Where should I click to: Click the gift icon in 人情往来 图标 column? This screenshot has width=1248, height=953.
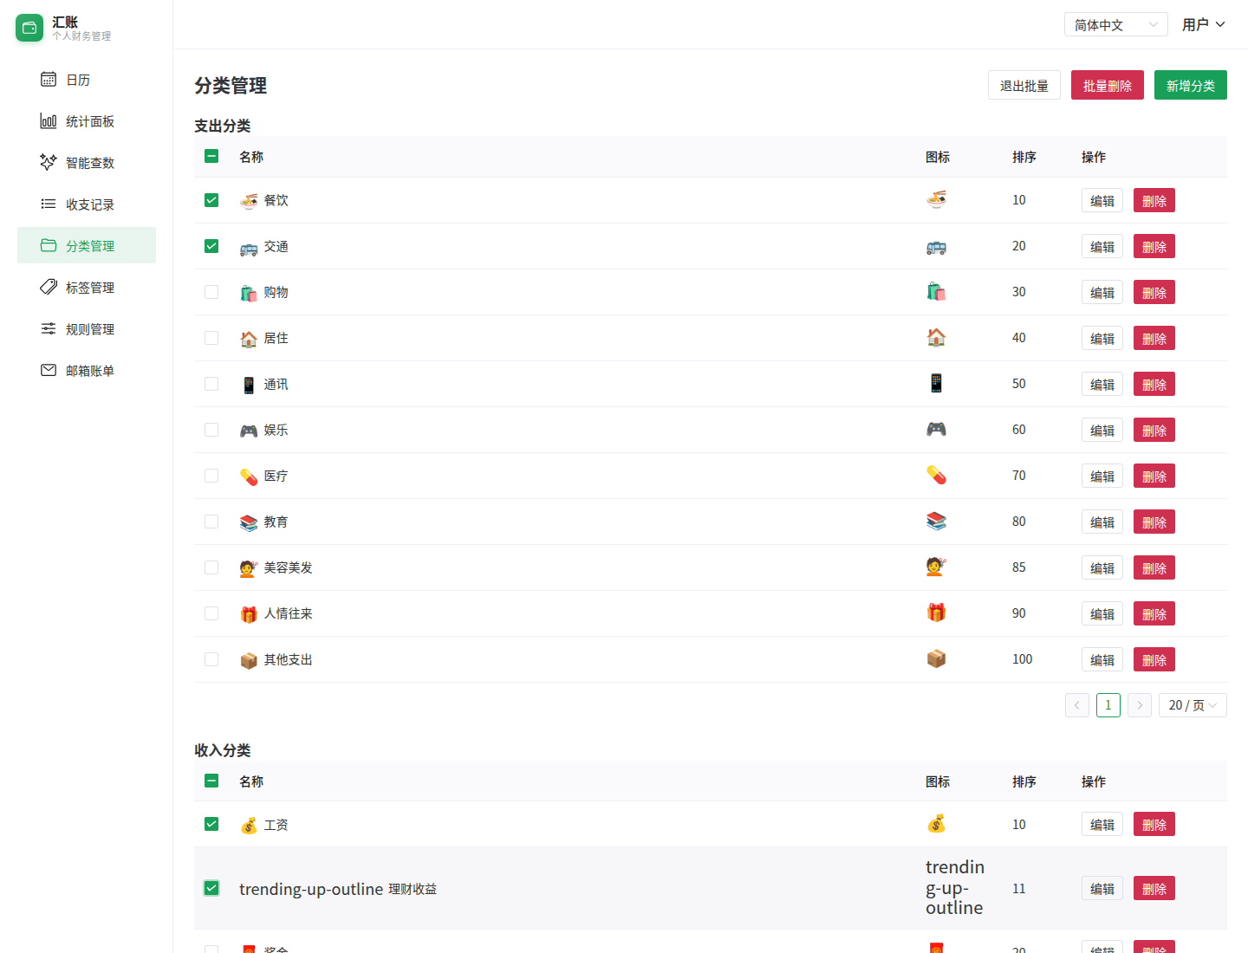tap(936, 613)
